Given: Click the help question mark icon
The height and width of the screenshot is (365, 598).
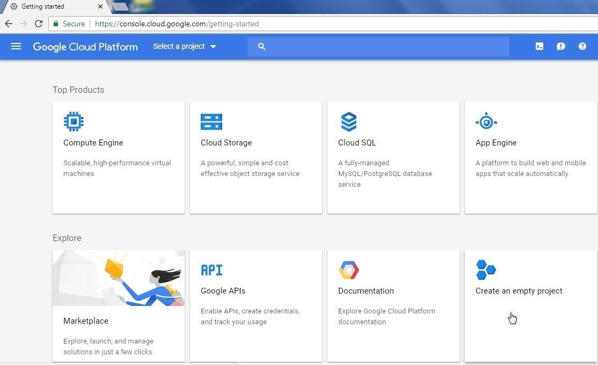Looking at the screenshot, I should click(582, 47).
